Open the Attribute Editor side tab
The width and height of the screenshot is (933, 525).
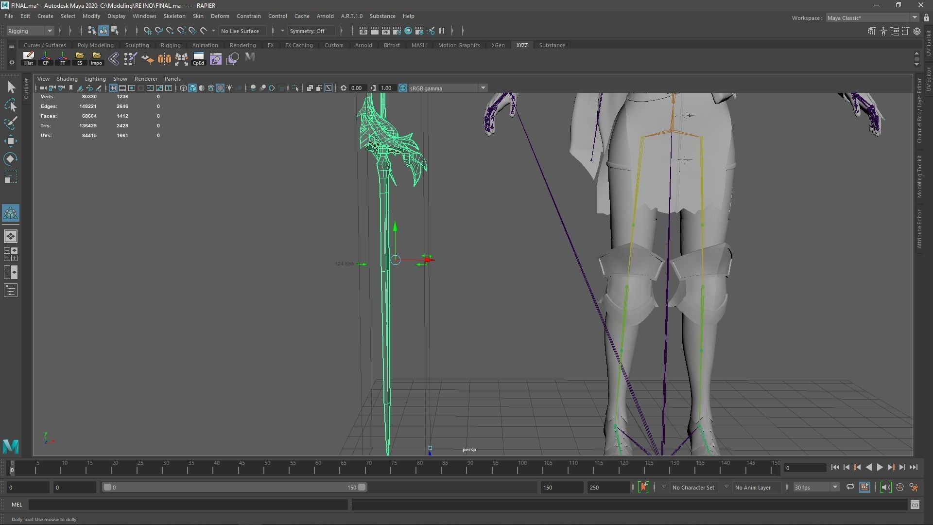pos(919,229)
